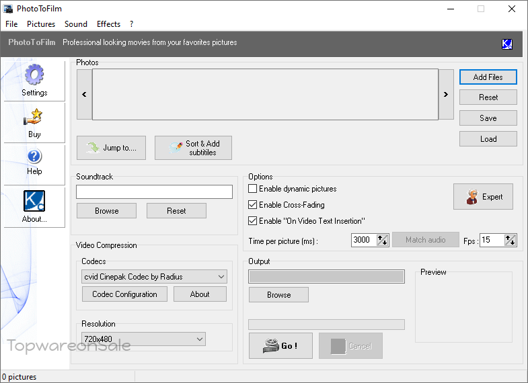Image resolution: width=528 pixels, height=383 pixels.
Task: Toggle On Video Text Insertion checkbox
Action: point(252,221)
